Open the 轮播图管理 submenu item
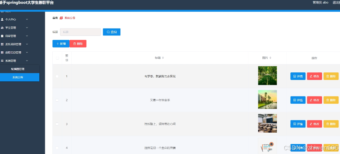340x154 pixels. coord(20,69)
